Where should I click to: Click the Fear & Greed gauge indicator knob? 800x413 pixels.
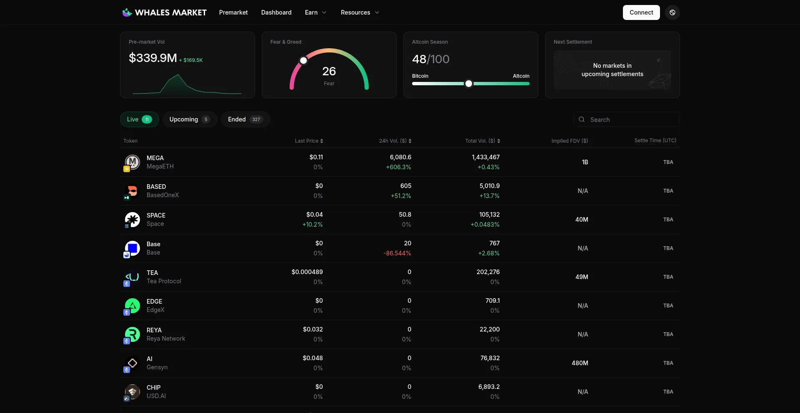click(x=304, y=61)
